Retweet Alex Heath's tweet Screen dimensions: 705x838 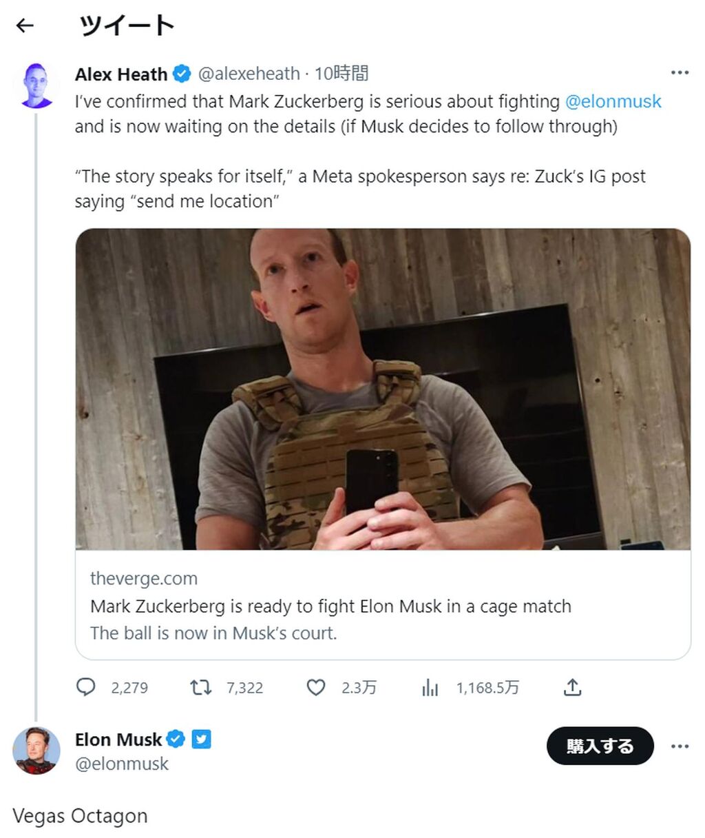click(201, 687)
